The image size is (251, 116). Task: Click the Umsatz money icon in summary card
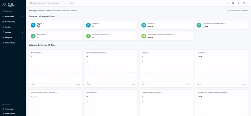[x=144, y=25]
